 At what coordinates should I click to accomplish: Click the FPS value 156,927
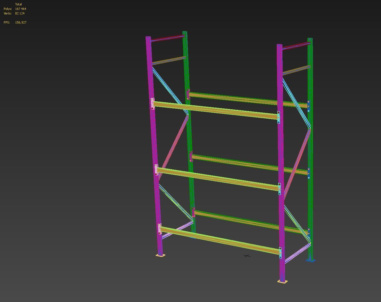21,22
